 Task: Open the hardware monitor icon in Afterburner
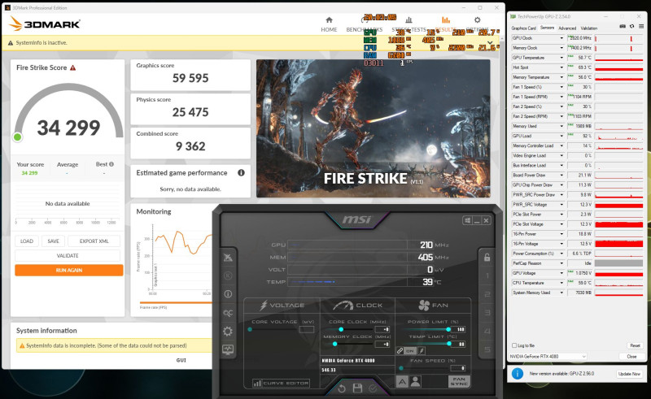[x=228, y=349]
